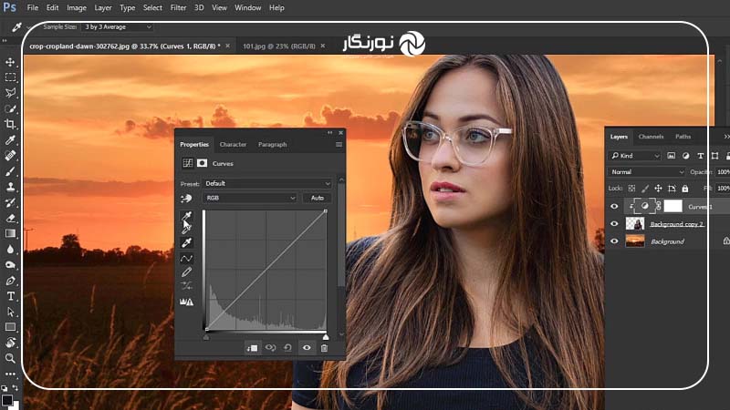730x410 pixels.
Task: Select the Zoom tool
Action: (x=10, y=358)
